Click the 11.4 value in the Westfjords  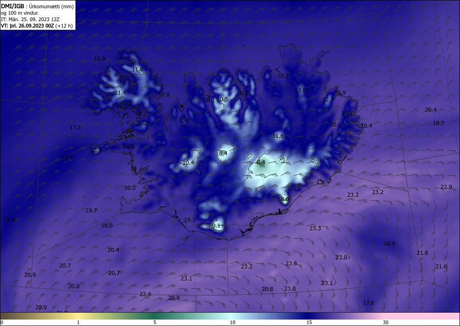click(120, 92)
